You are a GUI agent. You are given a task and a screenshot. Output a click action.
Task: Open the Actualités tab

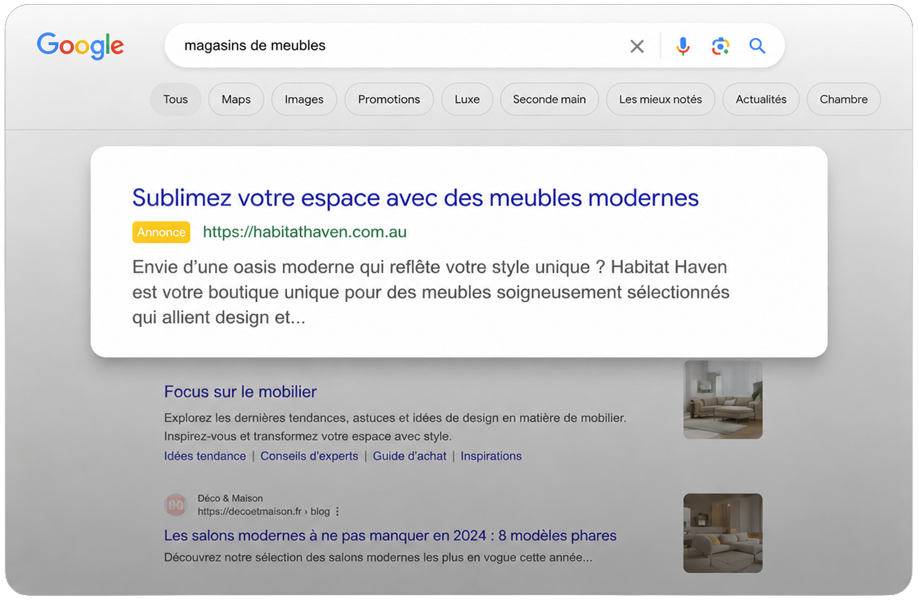point(761,99)
